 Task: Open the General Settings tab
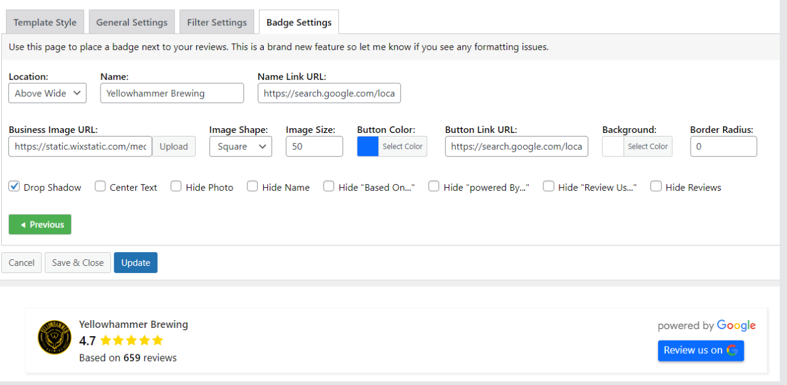[132, 22]
